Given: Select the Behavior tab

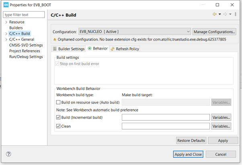Looking at the screenshot, I should point(98,49).
